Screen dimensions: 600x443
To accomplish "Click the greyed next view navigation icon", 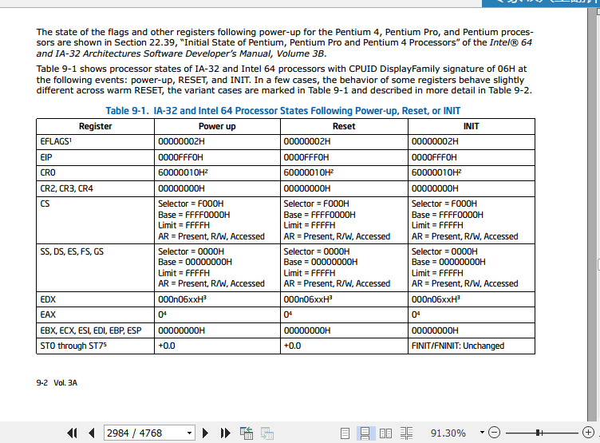I will click(x=267, y=433).
